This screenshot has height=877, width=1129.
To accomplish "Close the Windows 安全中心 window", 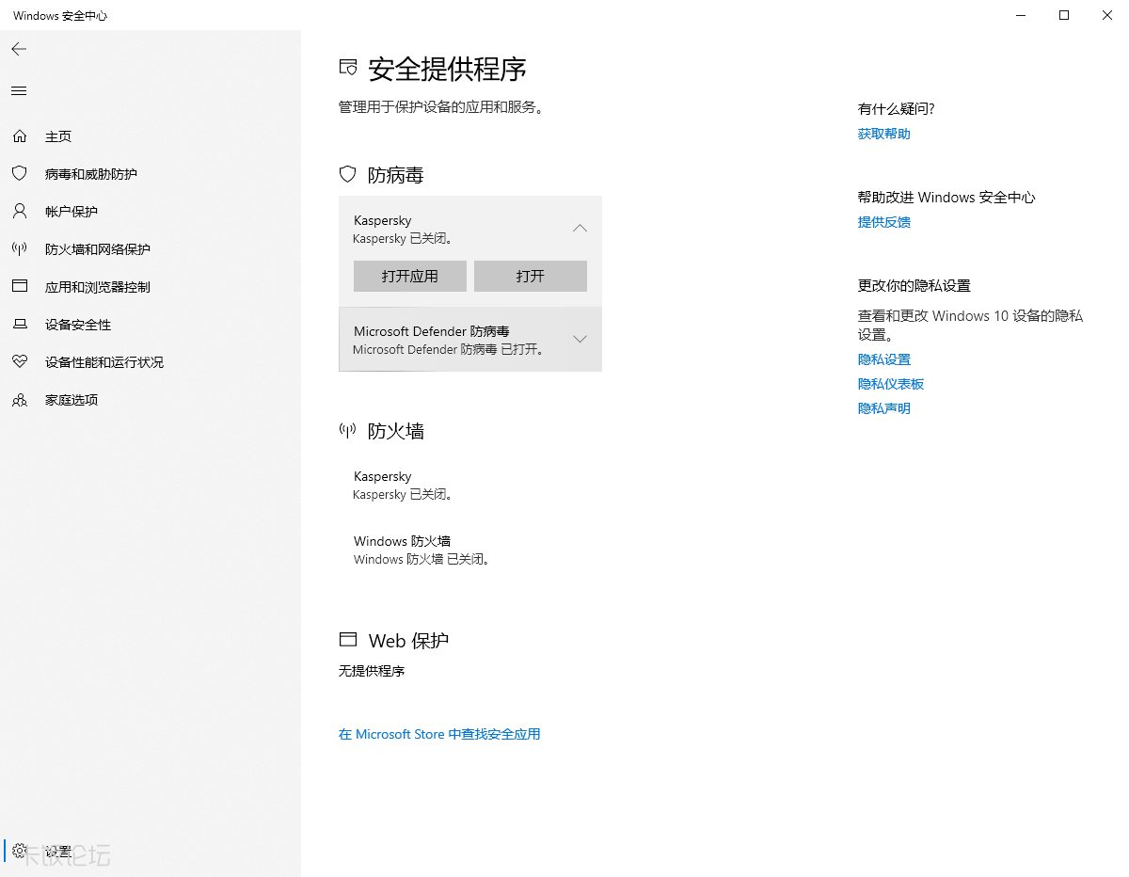I will click(1107, 15).
